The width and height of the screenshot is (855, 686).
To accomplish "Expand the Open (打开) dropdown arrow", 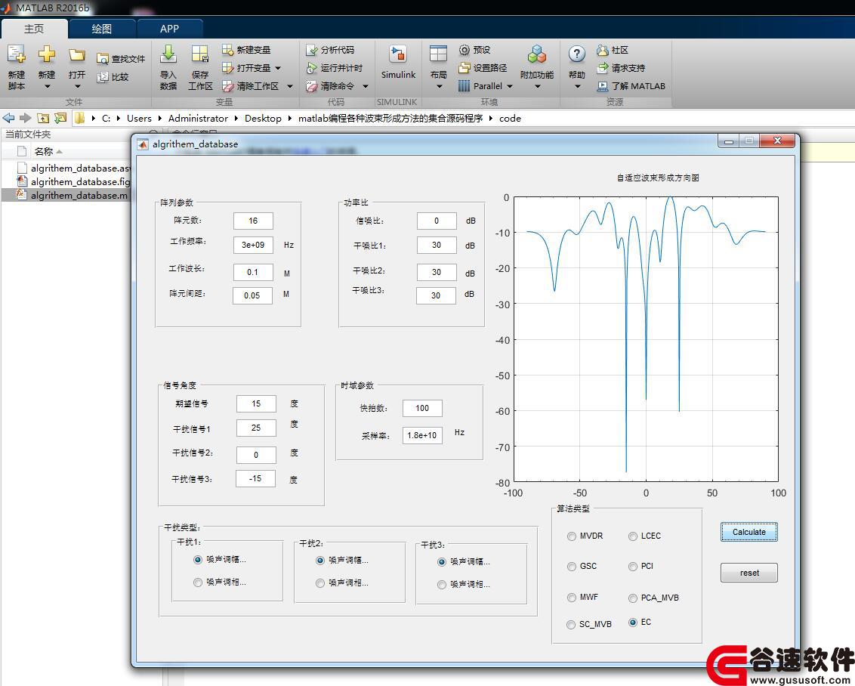I will click(x=78, y=86).
